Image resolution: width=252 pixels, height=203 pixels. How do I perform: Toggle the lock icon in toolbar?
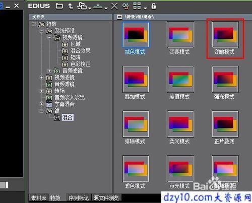point(154,6)
